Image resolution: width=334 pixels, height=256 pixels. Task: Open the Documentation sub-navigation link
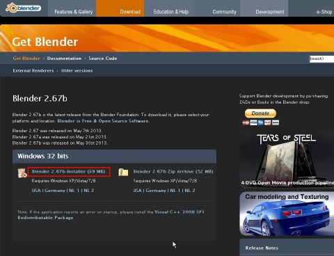(x=64, y=58)
